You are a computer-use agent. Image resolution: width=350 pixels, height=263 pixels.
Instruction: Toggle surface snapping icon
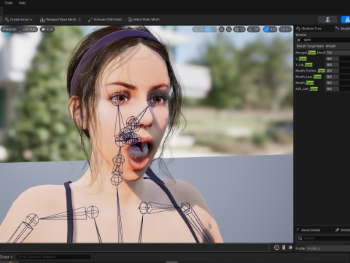pyautogui.click(x=229, y=29)
